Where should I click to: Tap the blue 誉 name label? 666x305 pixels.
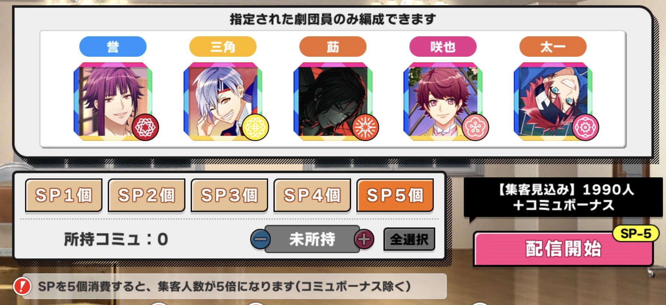[113, 47]
